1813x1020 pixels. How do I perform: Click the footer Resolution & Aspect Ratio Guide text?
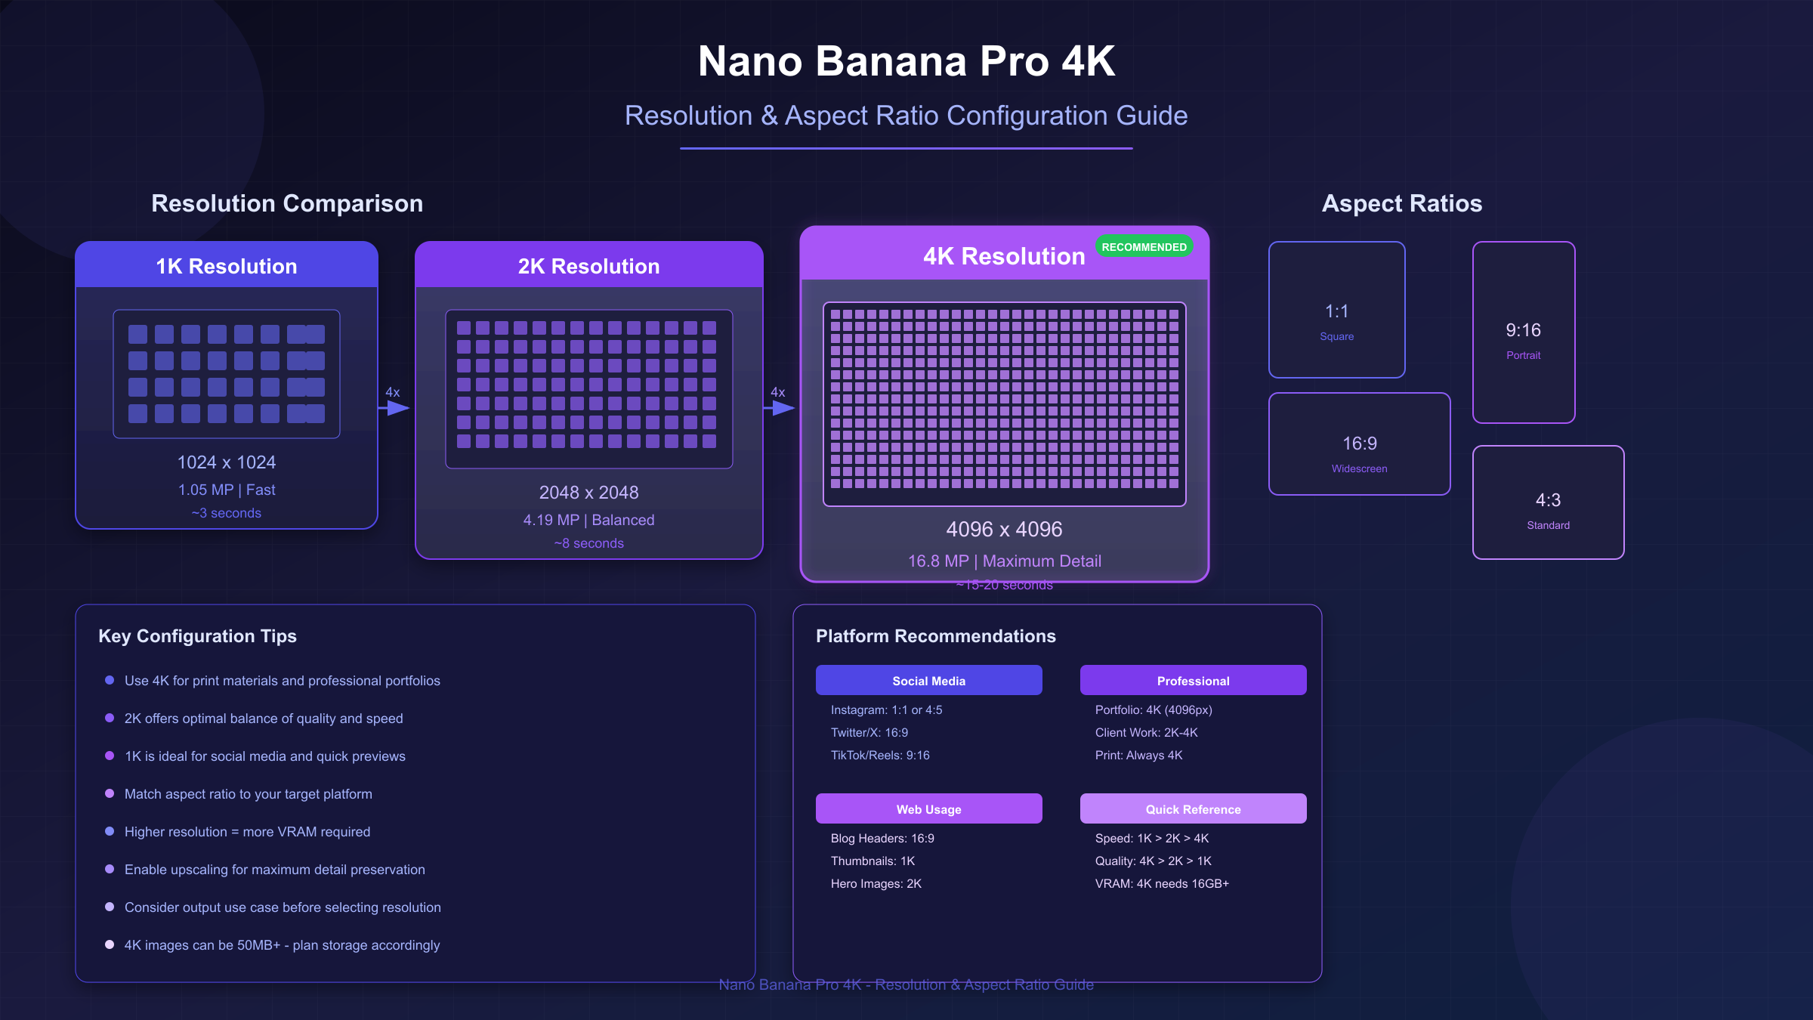pos(906,984)
